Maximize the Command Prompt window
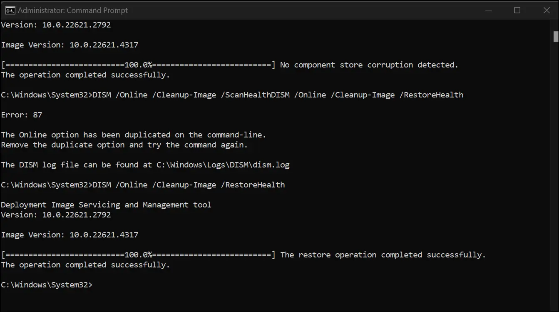Viewport: 559px width, 312px height. coord(517,10)
